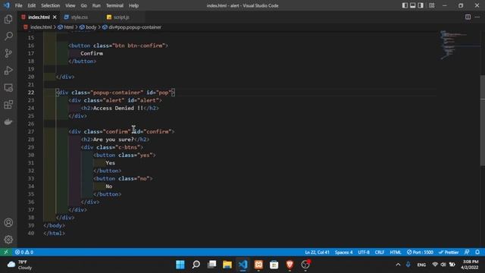485x273 pixels.
Task: Open the Explorer view in activity bar
Action: [x=8, y=19]
